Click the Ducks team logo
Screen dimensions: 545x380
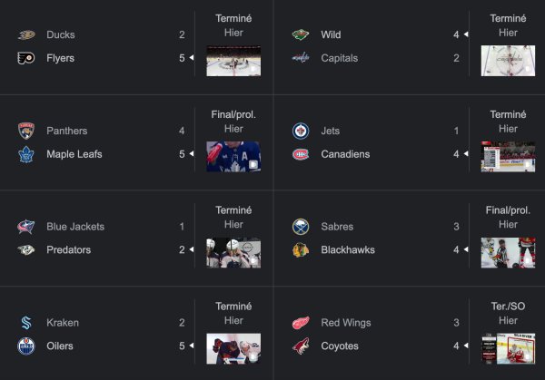[25, 34]
